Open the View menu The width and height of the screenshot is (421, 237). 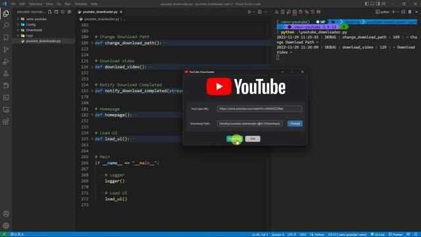[x=49, y=4]
